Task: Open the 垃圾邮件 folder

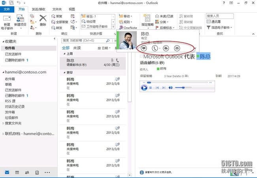Action: [11, 117]
